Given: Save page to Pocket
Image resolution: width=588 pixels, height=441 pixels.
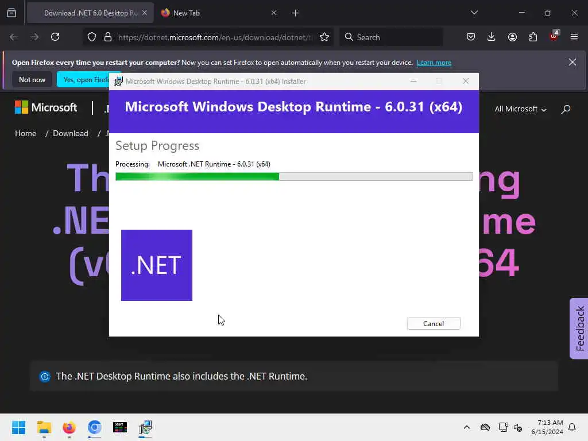Looking at the screenshot, I should [x=471, y=37].
